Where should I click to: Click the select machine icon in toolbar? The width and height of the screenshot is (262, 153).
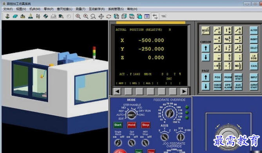7,16
